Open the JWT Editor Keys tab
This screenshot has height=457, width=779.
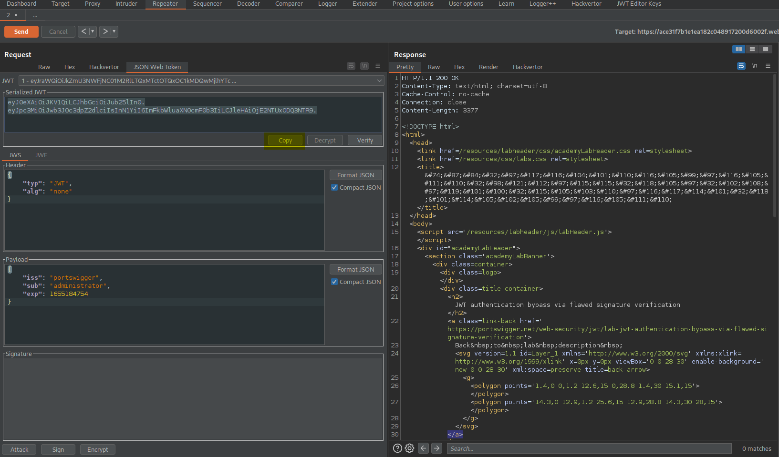tap(639, 4)
